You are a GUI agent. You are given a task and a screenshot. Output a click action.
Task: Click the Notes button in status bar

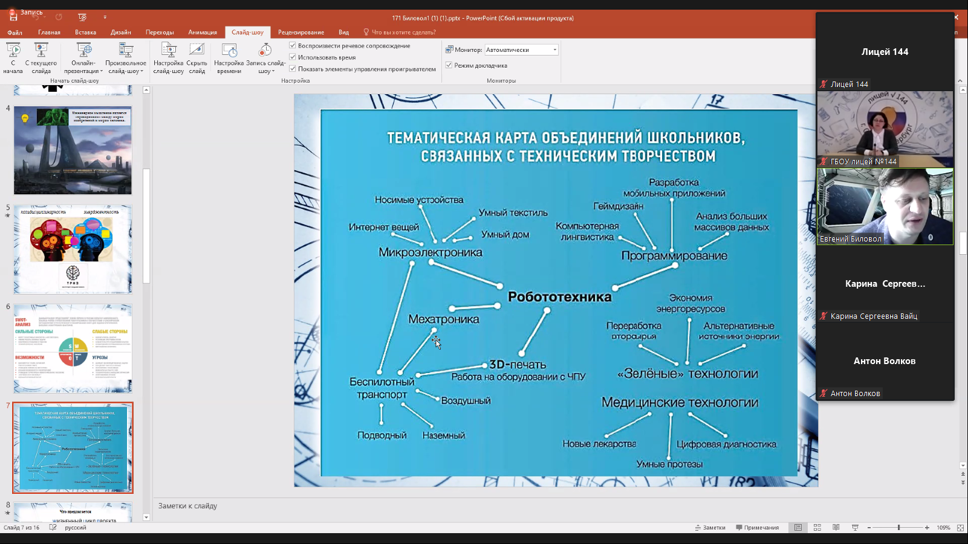pyautogui.click(x=710, y=528)
